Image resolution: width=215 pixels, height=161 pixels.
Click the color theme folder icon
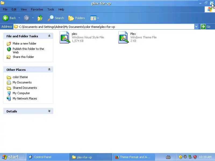9,77
